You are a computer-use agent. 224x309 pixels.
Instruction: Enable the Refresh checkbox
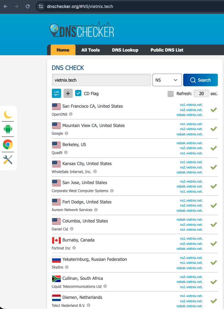(171, 94)
